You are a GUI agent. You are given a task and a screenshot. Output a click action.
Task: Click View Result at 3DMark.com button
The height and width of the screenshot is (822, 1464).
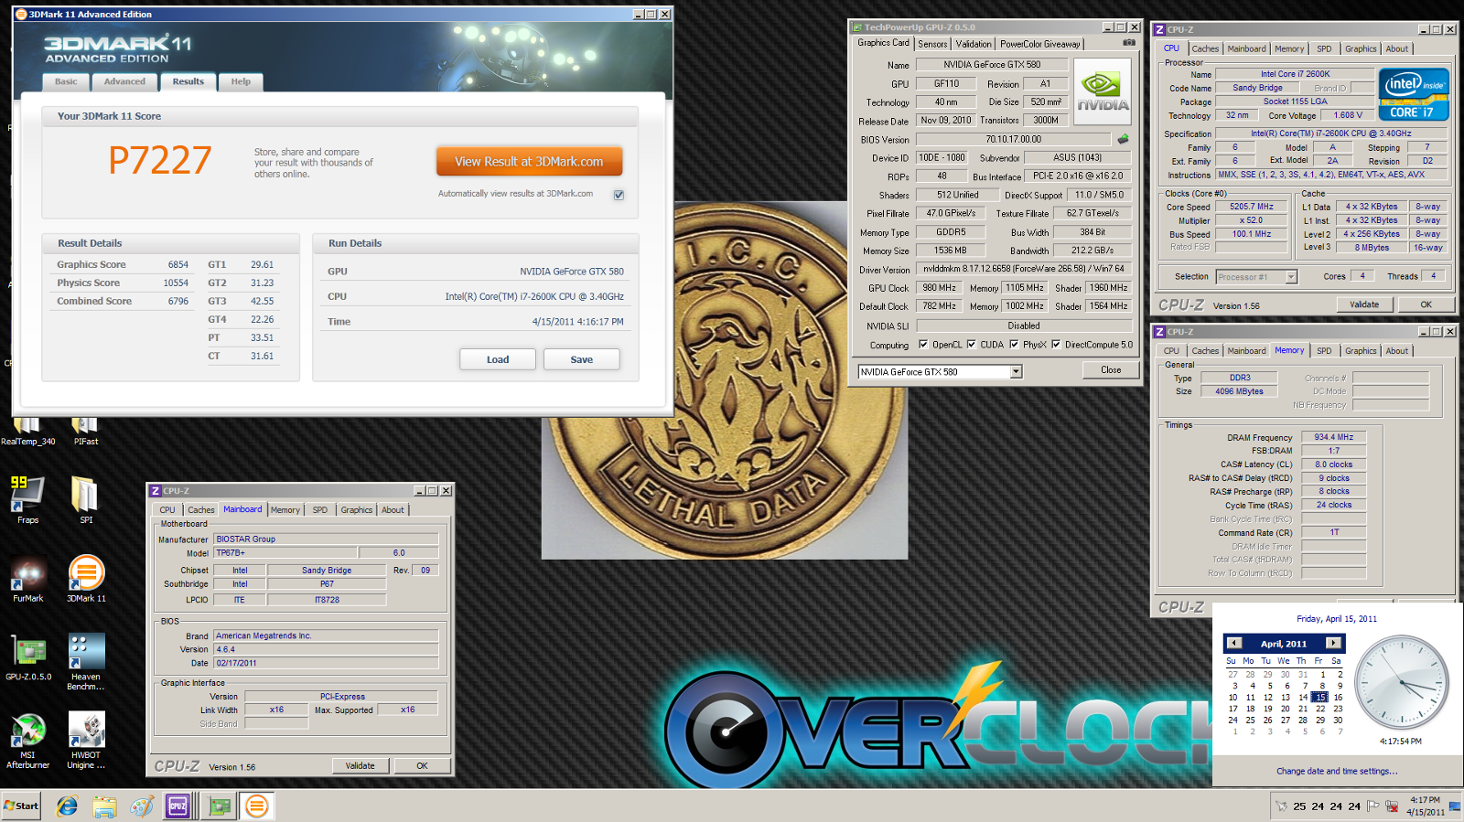click(529, 162)
